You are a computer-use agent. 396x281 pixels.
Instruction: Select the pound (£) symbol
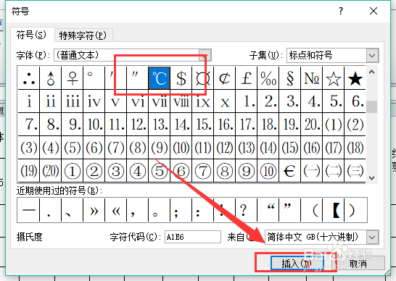point(247,78)
